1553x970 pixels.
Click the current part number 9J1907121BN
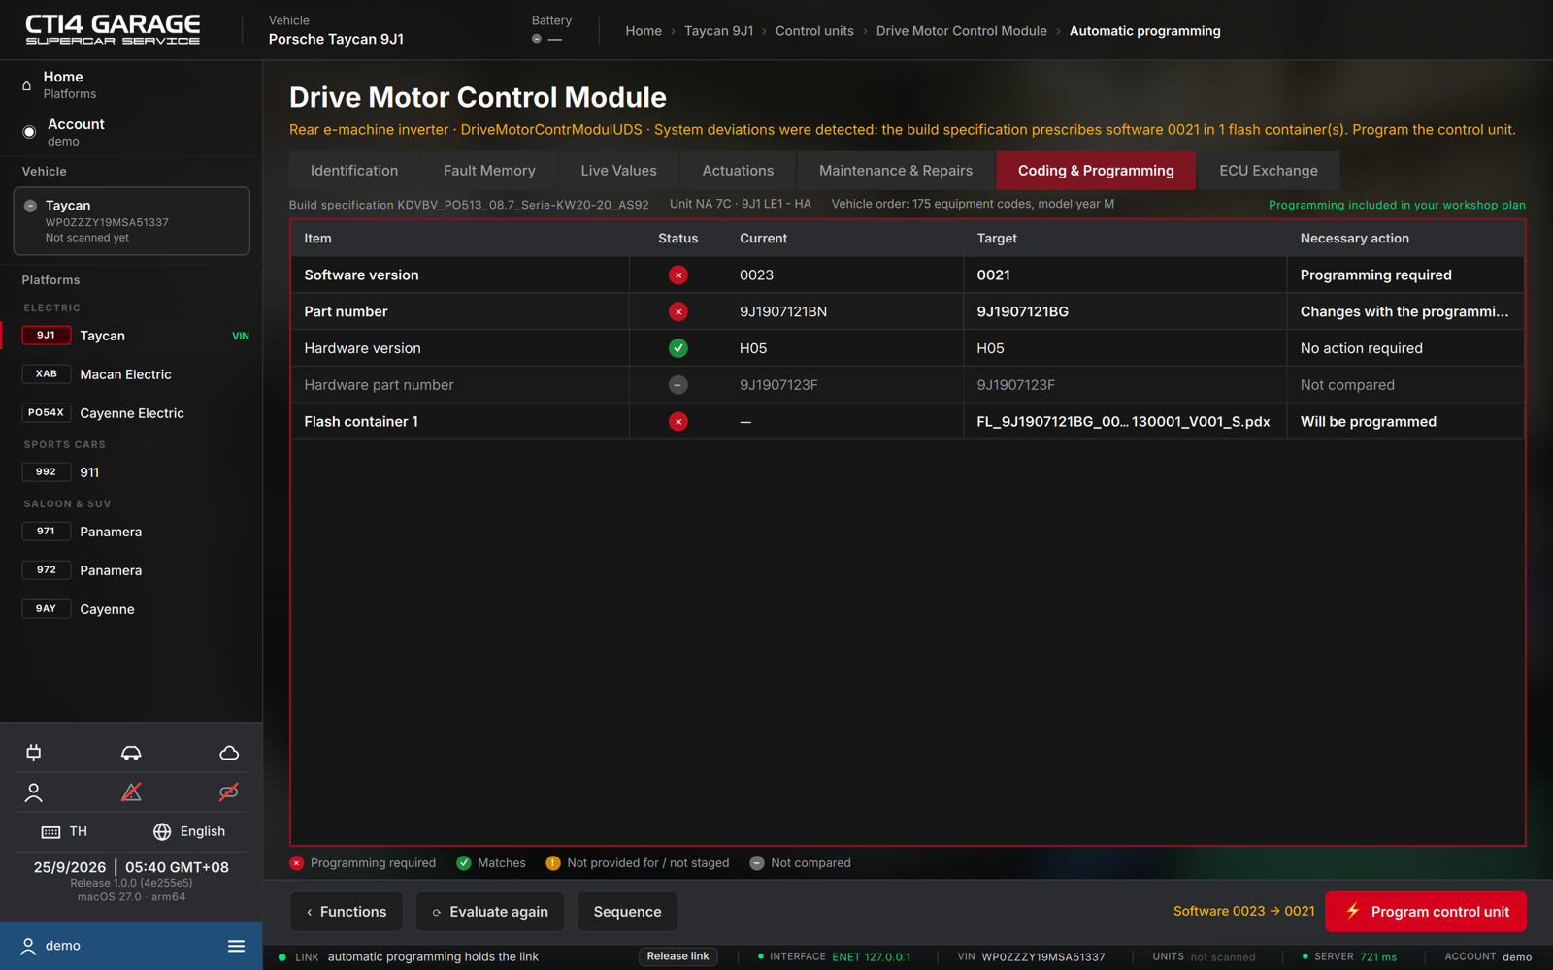pos(783,311)
